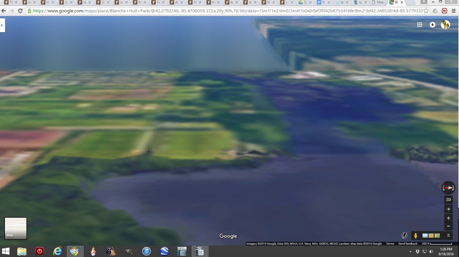Click the Send feedback link
Screen dimensions: 459x257
click(x=407, y=244)
